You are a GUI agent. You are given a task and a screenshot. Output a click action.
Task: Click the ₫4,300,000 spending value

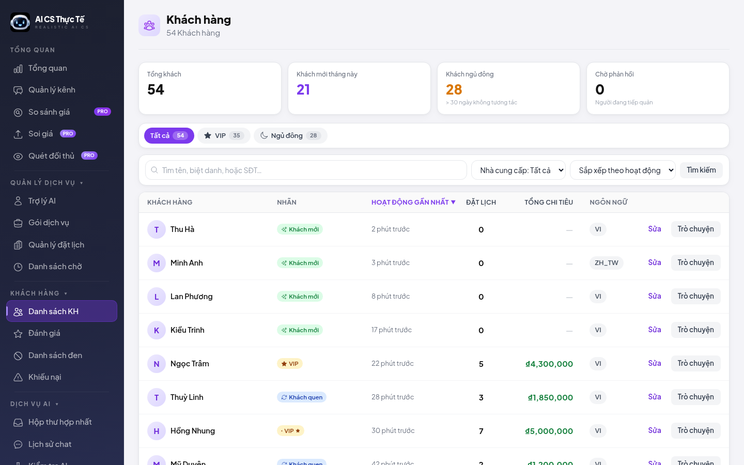coord(549,364)
